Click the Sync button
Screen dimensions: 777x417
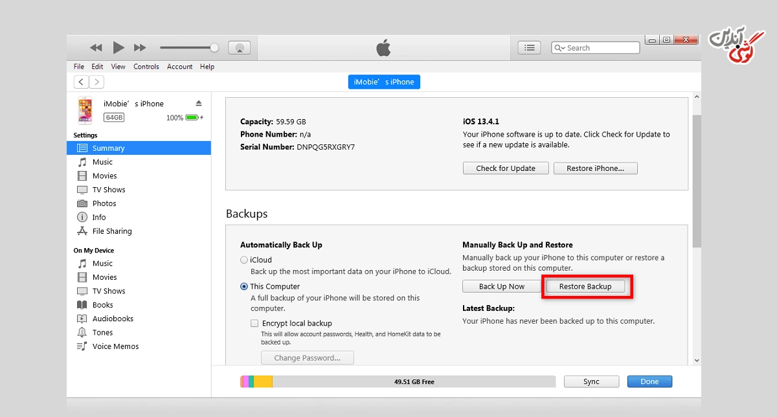coord(591,381)
